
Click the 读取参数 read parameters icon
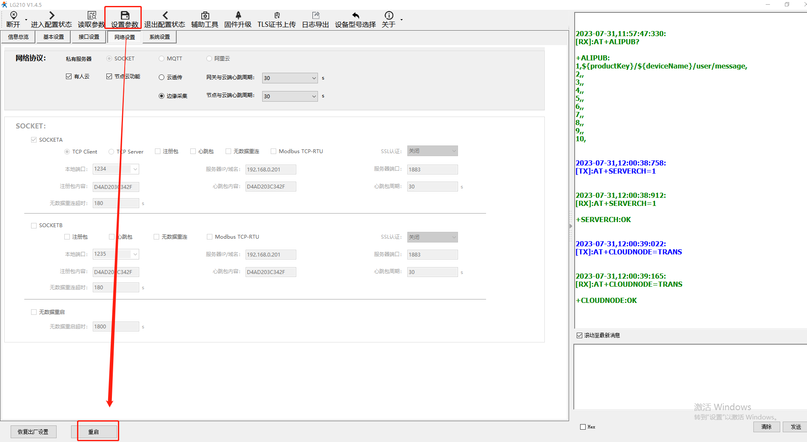[92, 15]
